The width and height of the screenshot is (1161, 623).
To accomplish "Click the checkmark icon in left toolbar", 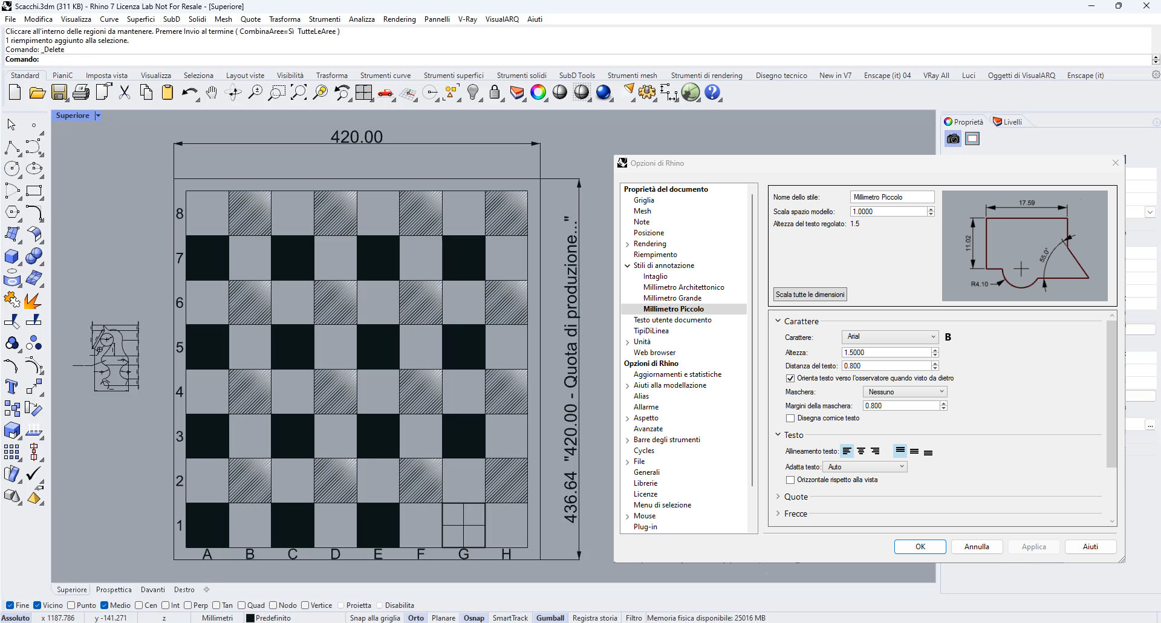I will 34,474.
